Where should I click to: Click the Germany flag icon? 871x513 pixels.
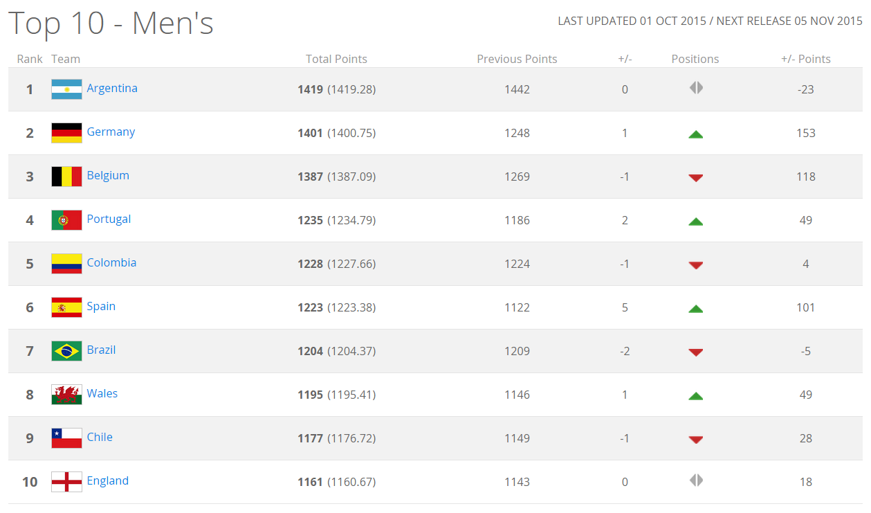pyautogui.click(x=66, y=133)
